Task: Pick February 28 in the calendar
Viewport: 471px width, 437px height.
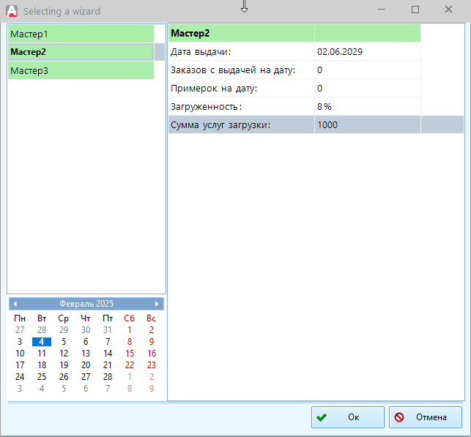Action: click(x=108, y=376)
